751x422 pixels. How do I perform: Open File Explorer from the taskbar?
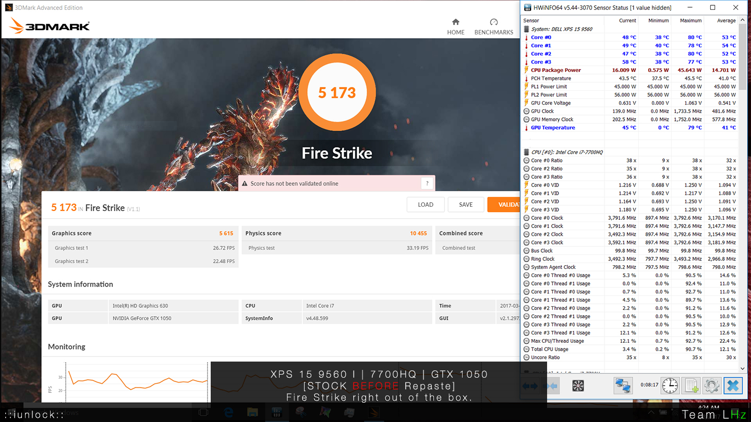click(252, 413)
